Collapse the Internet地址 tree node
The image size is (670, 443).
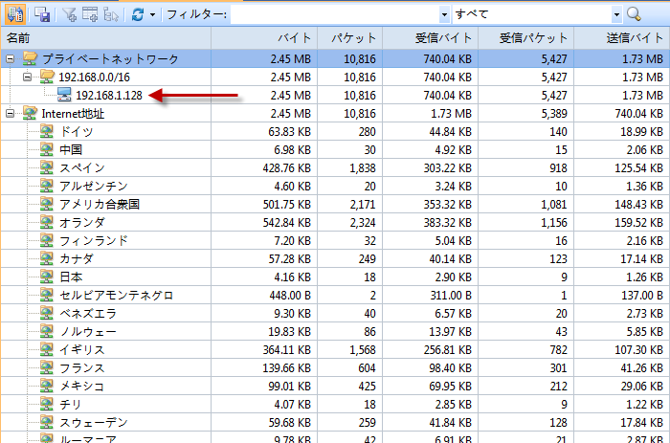(11, 113)
